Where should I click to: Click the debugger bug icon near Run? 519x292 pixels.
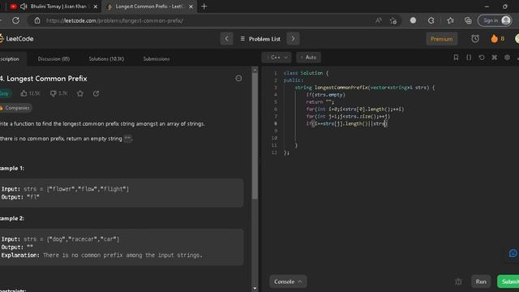tap(458, 281)
